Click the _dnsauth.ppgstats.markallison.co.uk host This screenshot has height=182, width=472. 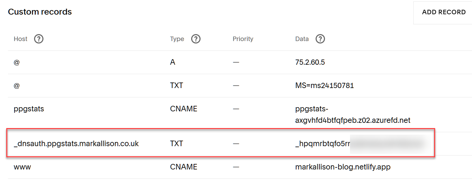pyautogui.click(x=76, y=144)
